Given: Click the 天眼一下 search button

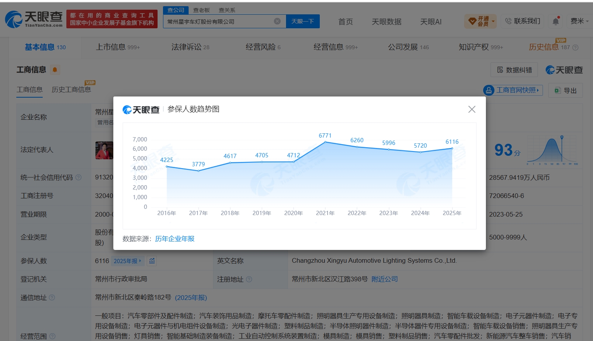Looking at the screenshot, I should tap(303, 21).
